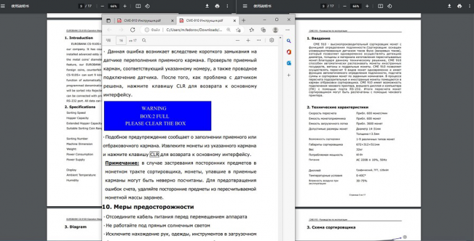The image size is (474, 241).
Task: Click the document title in left viewer toolbar
Action: coord(20,6)
